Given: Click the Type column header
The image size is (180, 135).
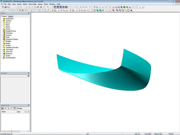Looking at the screenshot, I should pos(20,112).
